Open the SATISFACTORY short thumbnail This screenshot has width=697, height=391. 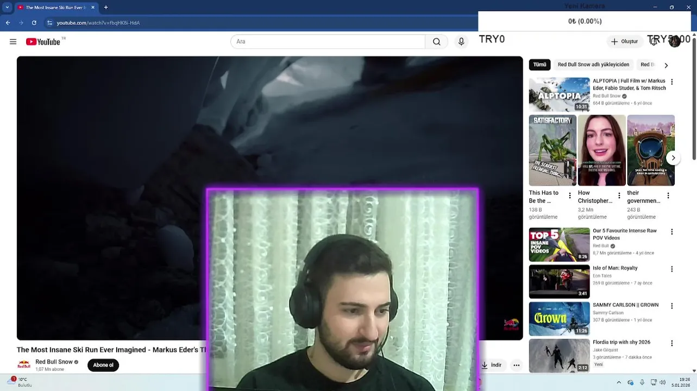pos(552,150)
